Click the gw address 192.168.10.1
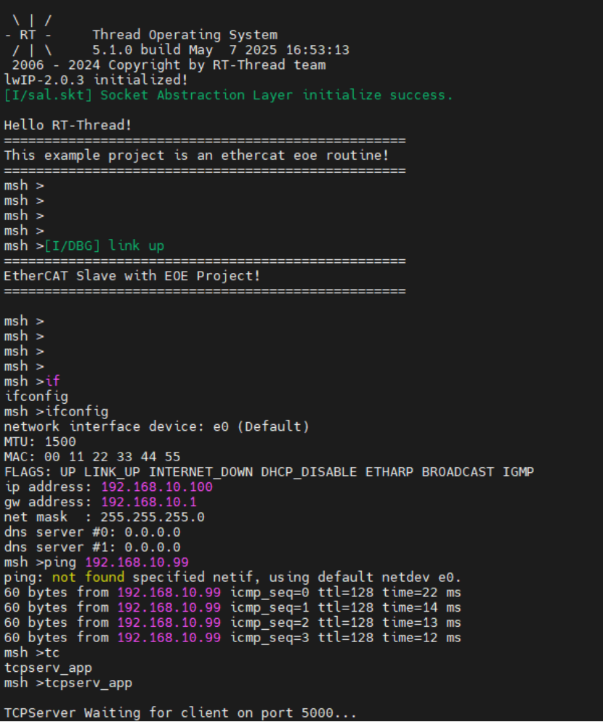The height and width of the screenshot is (722, 603). click(x=149, y=502)
